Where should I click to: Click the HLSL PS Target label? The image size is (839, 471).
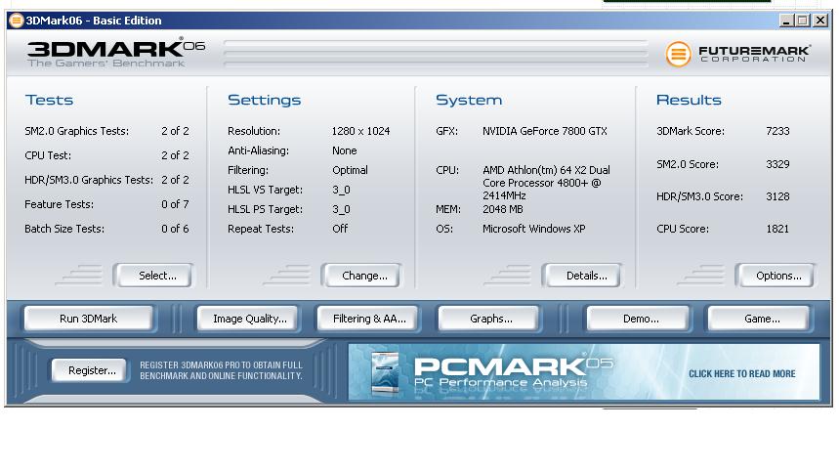tap(265, 209)
